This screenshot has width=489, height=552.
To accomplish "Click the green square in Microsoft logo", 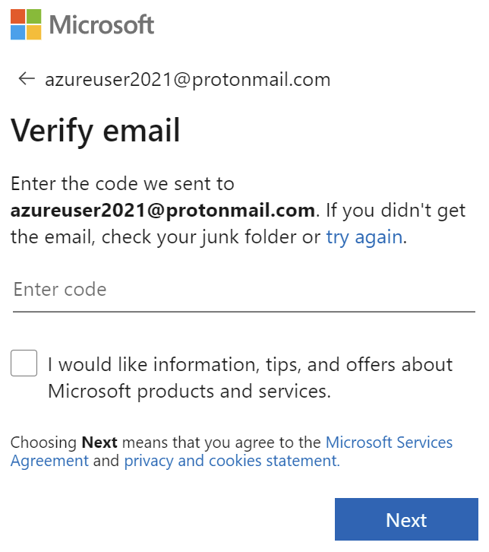I will (34, 16).
